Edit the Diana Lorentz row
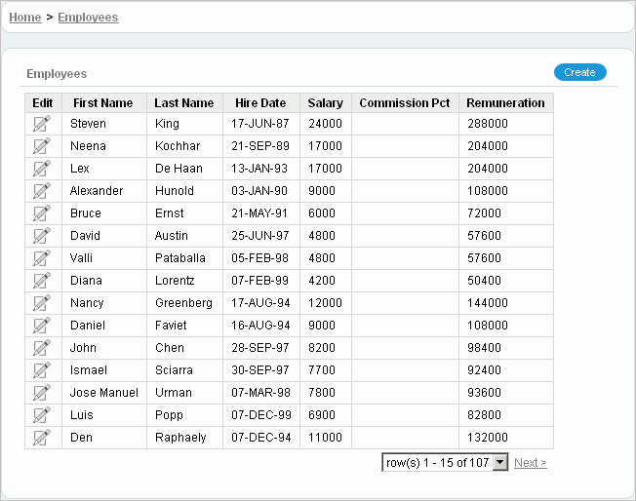Image resolution: width=636 pixels, height=501 pixels. (x=42, y=281)
